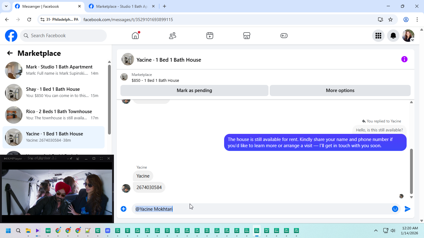This screenshot has height=238, width=424.
Task: Click the plus attachment icon in composer
Action: 124,209
